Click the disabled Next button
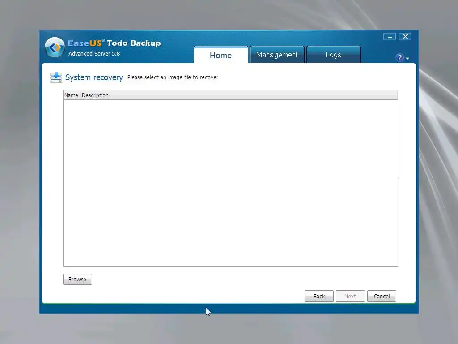The image size is (458, 344). (x=350, y=296)
